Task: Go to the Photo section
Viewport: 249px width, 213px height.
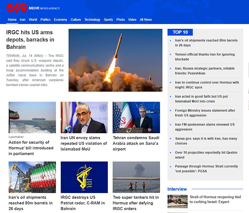Action: click(120, 20)
